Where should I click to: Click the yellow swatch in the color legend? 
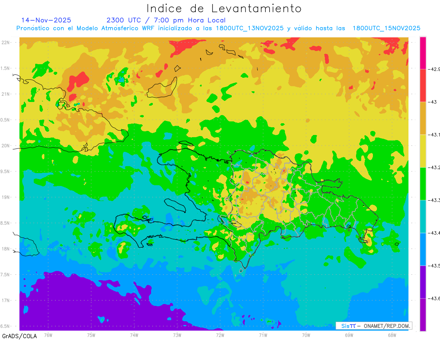click(423, 151)
